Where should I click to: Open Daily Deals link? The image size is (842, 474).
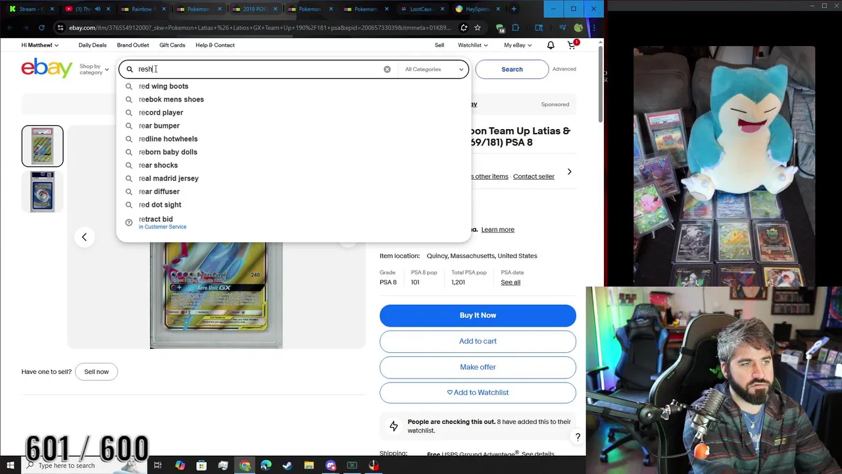coord(92,45)
